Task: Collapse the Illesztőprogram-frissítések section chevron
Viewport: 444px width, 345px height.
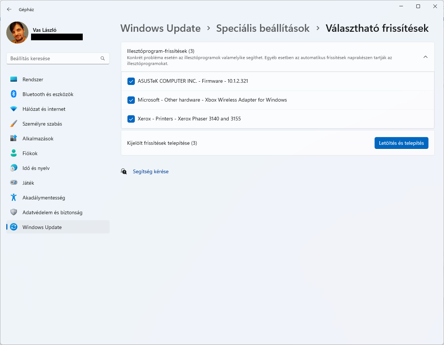Action: pos(425,57)
